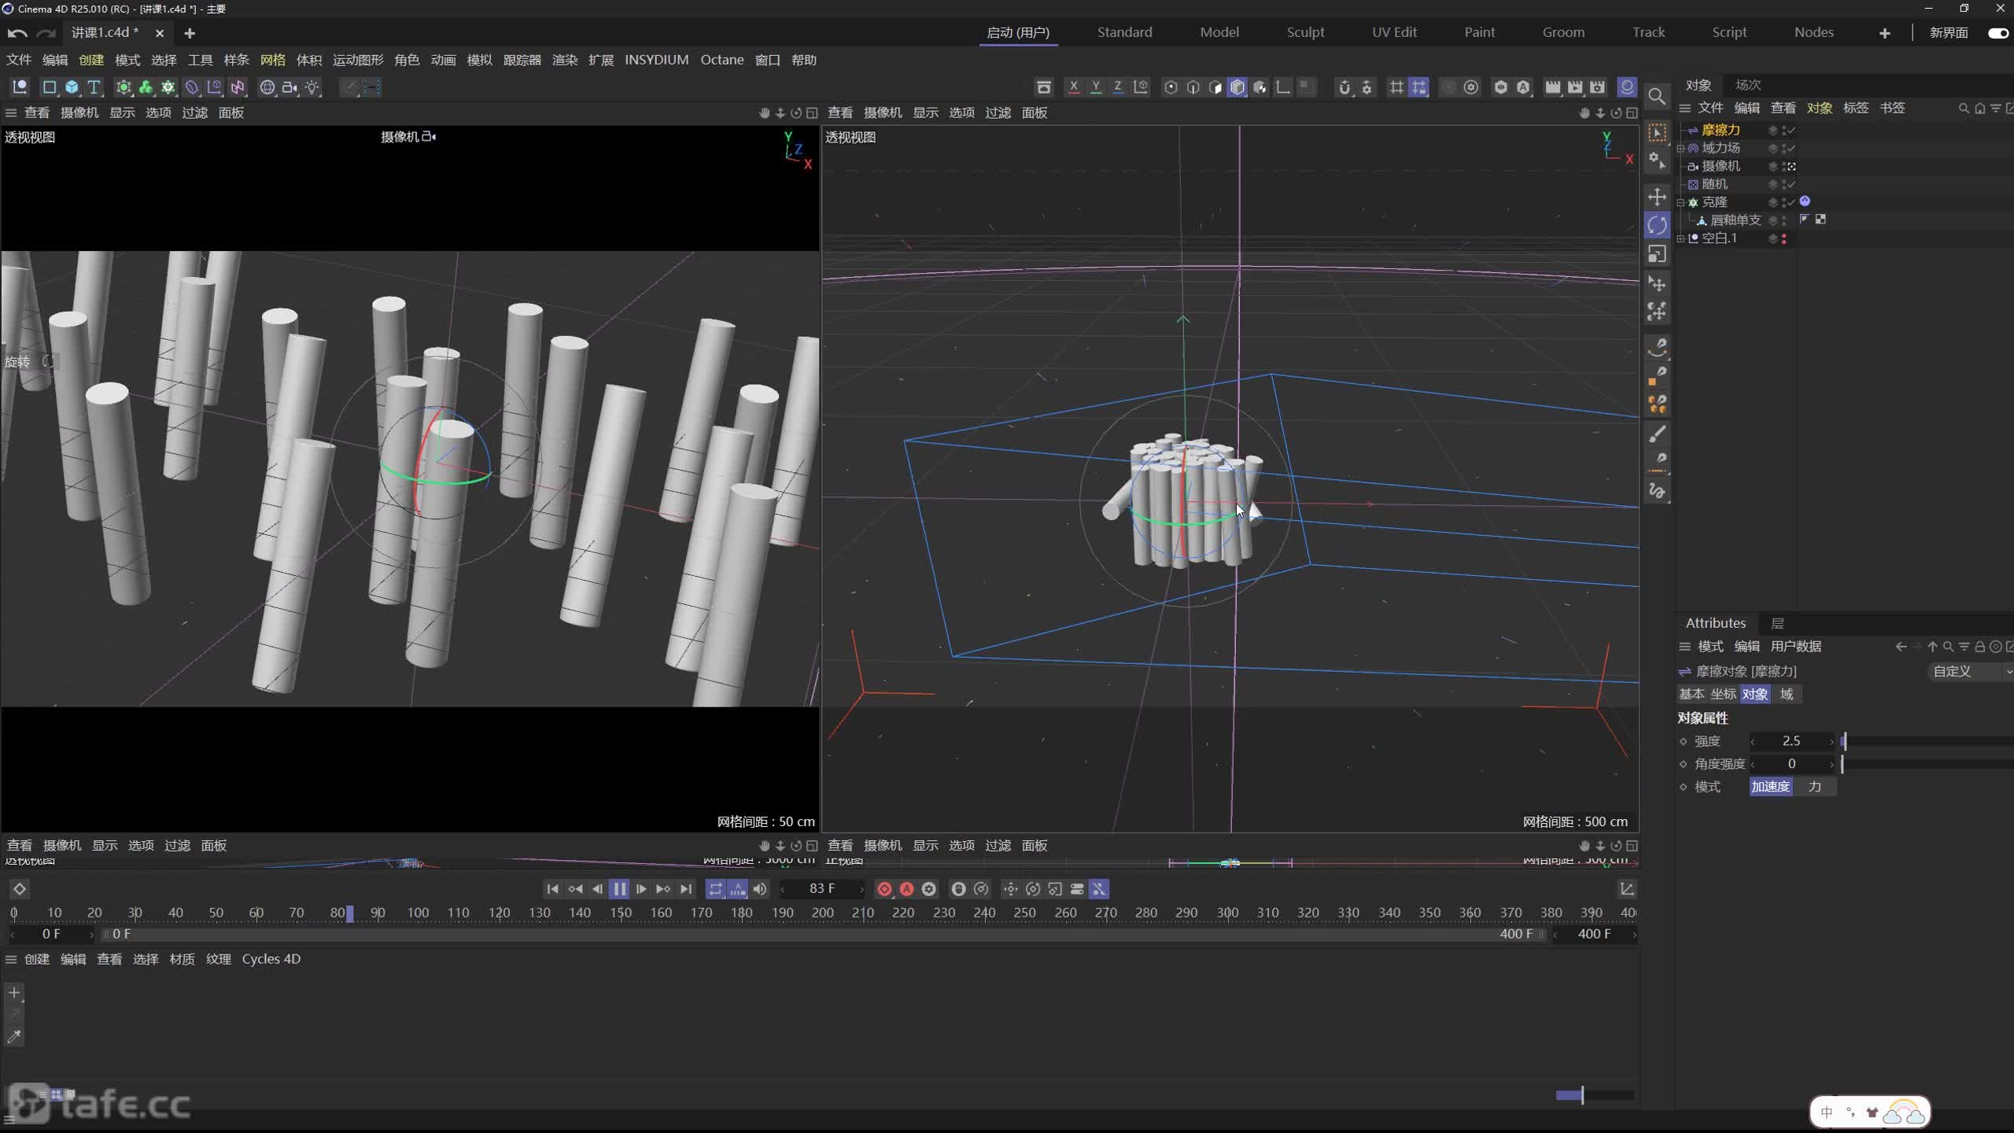Viewport: 2014px width, 1133px height.
Task: Click record active objects keyframe button
Action: [884, 889]
